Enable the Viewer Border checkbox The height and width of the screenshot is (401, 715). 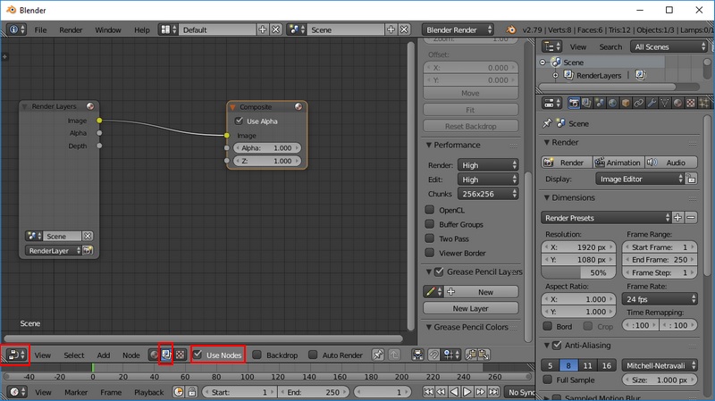430,253
